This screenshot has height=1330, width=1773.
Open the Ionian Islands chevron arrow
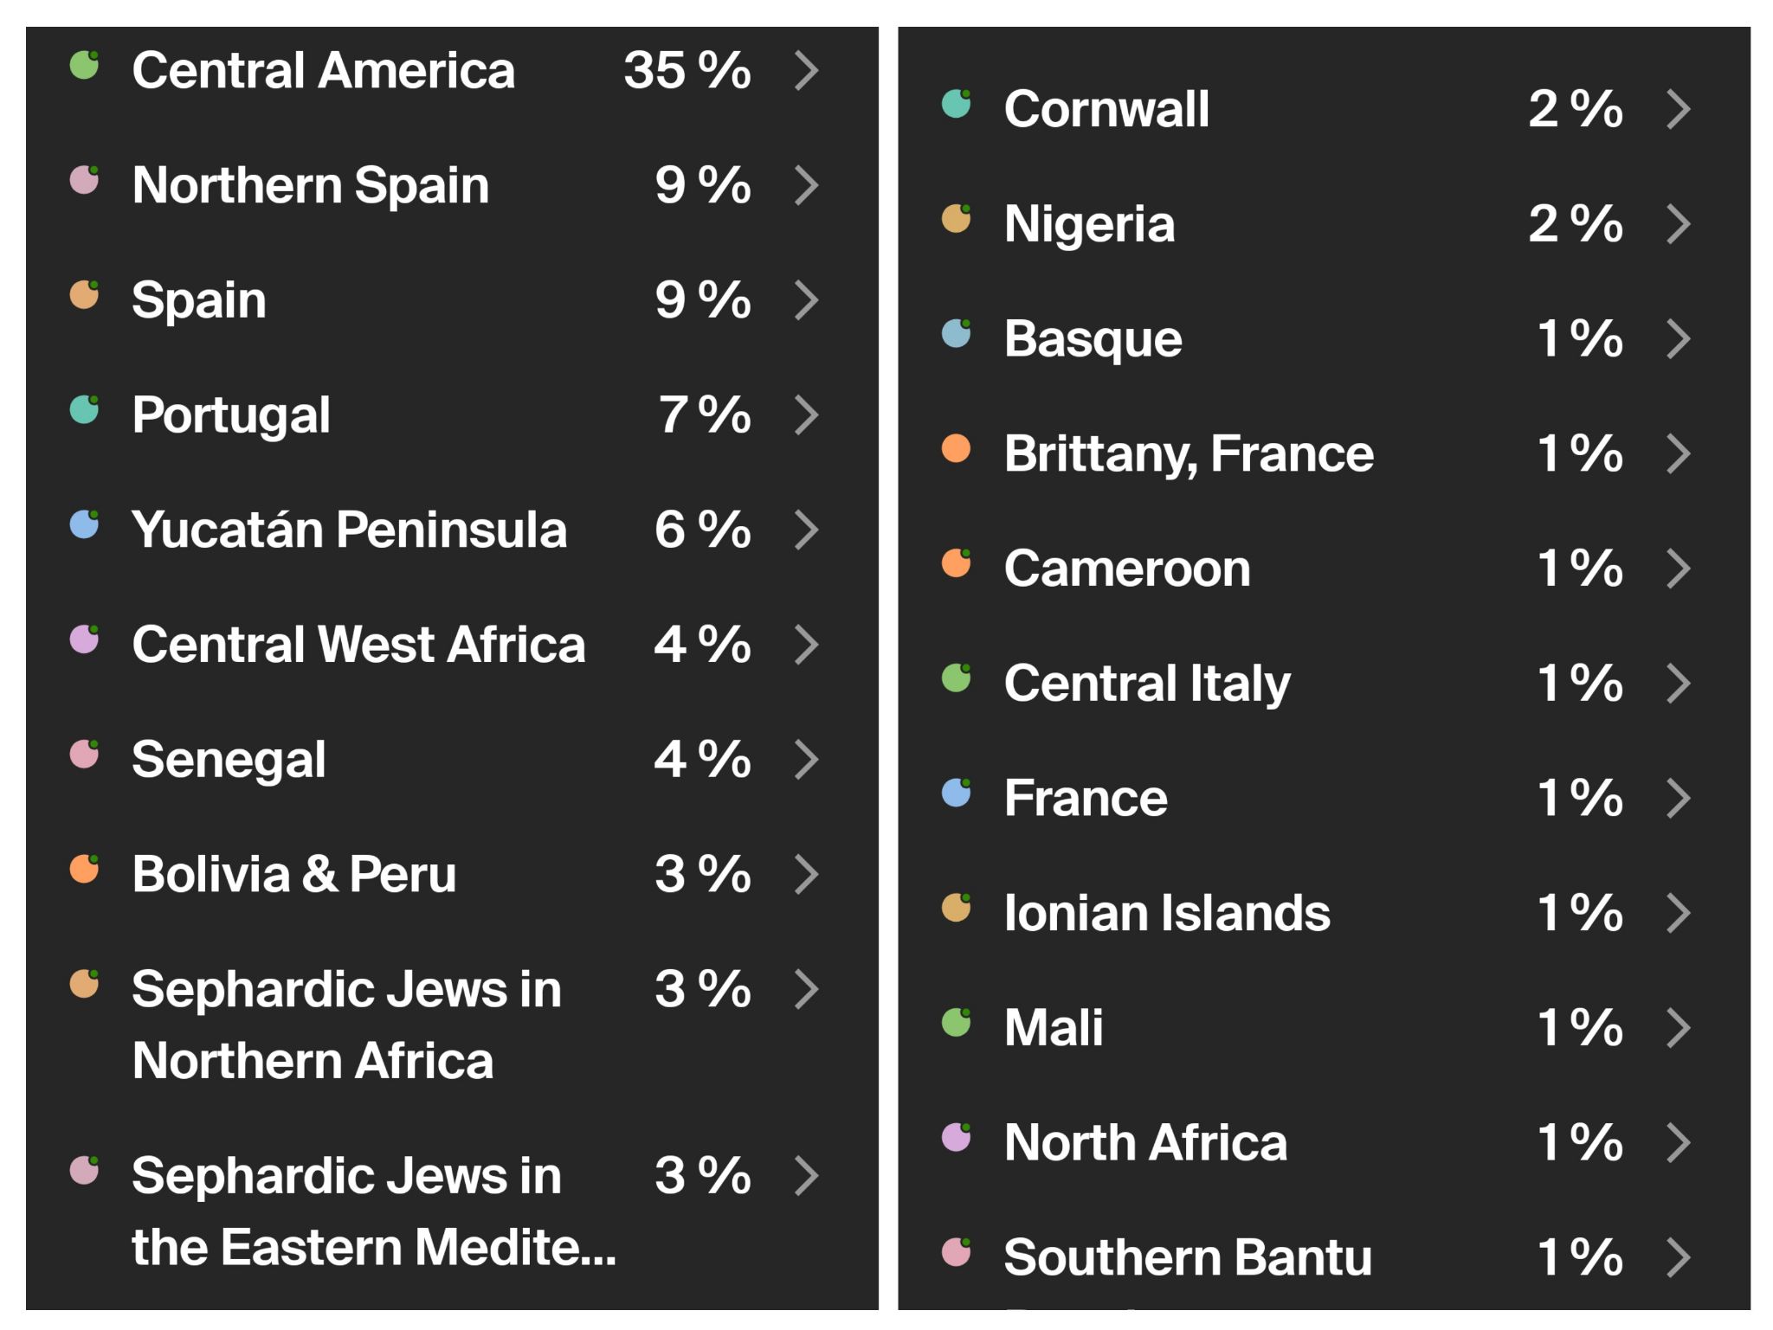(x=1679, y=913)
